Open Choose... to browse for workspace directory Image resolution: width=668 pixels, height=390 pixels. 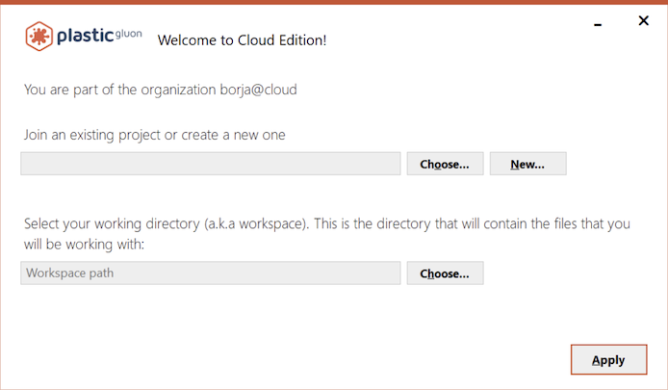pos(445,273)
